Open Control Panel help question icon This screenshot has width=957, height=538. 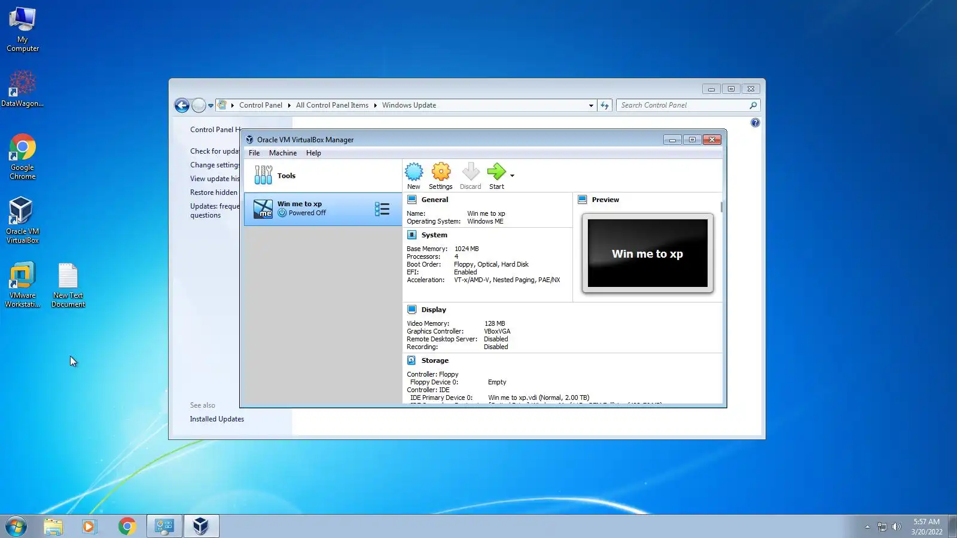point(755,123)
